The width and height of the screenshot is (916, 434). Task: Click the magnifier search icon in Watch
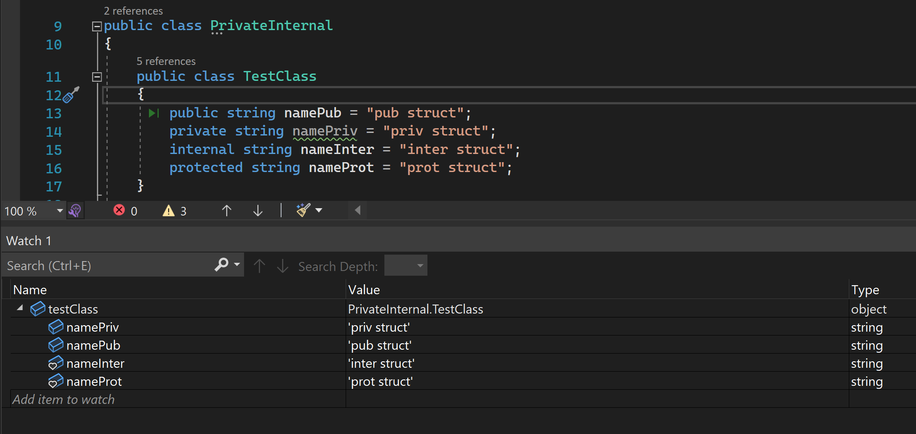coord(221,265)
